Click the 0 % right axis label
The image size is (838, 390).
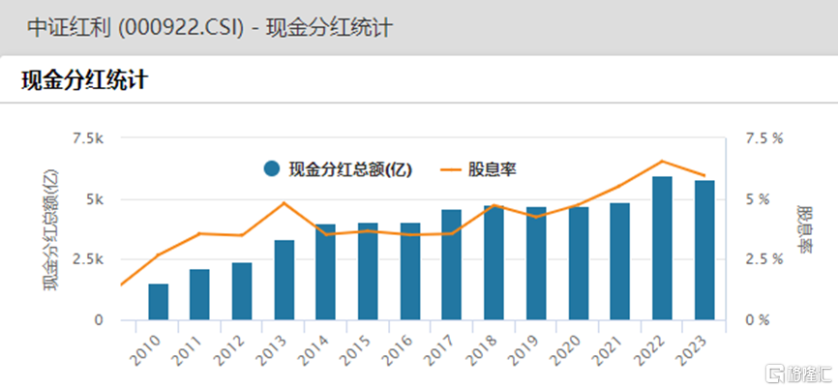(x=757, y=320)
